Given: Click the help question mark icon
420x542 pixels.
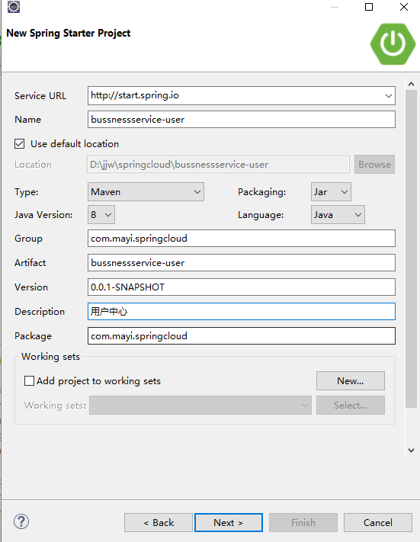Looking at the screenshot, I should [x=21, y=521].
